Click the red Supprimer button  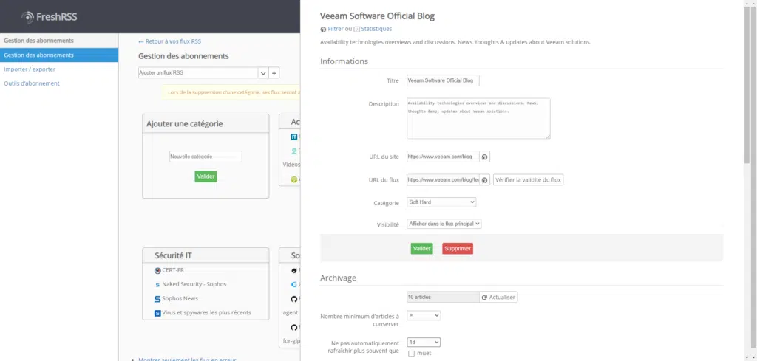[x=457, y=248]
